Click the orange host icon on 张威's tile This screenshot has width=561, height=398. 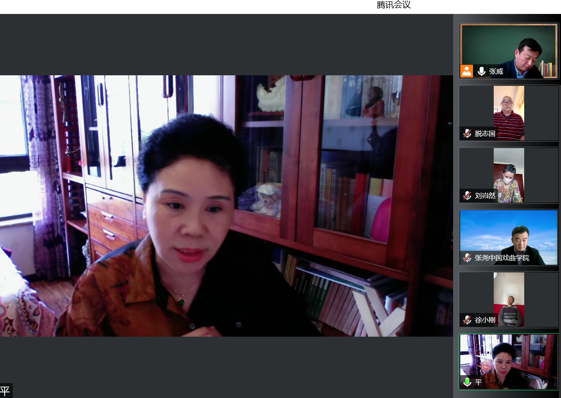click(x=467, y=71)
